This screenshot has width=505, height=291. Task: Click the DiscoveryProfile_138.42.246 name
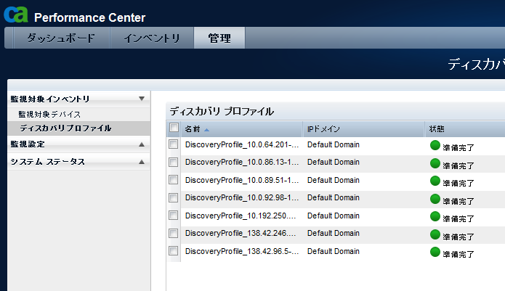(241, 233)
